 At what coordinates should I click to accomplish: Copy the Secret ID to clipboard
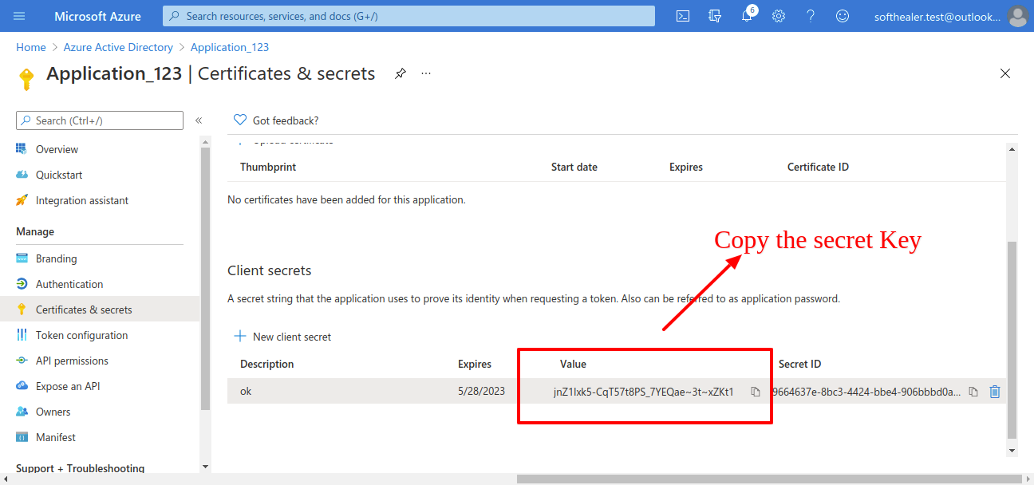click(973, 392)
